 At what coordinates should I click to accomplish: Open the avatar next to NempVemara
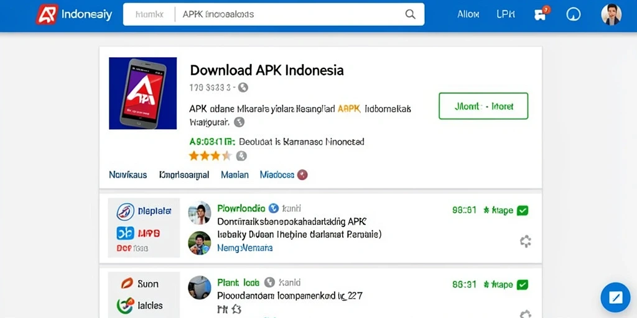click(x=200, y=243)
